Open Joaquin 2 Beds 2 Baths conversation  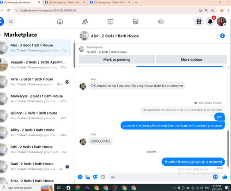coord(36,65)
